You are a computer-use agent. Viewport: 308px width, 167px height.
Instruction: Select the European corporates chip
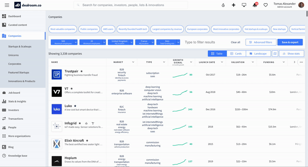coord(198,29)
